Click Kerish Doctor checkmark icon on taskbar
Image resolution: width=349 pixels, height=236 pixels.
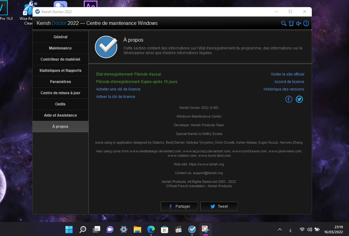pos(192,229)
